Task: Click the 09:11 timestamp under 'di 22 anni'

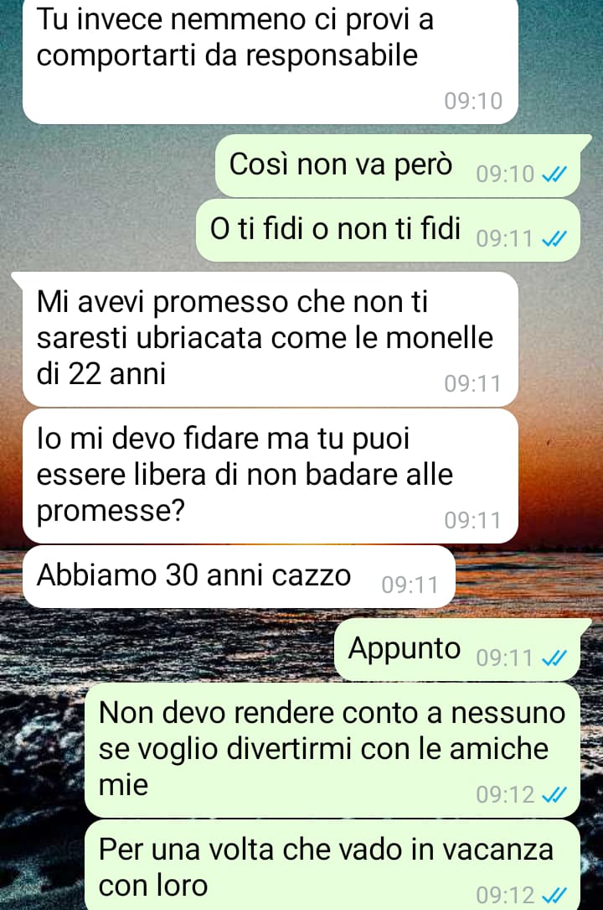Action: tap(472, 383)
